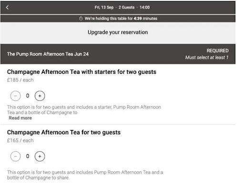
Task: Select the 14:00 time label
Action: pyautogui.click(x=144, y=7)
